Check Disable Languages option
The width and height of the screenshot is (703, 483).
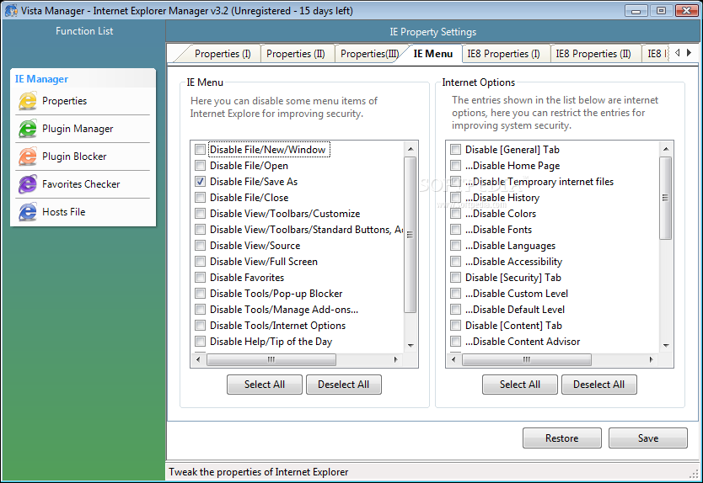[x=455, y=246]
